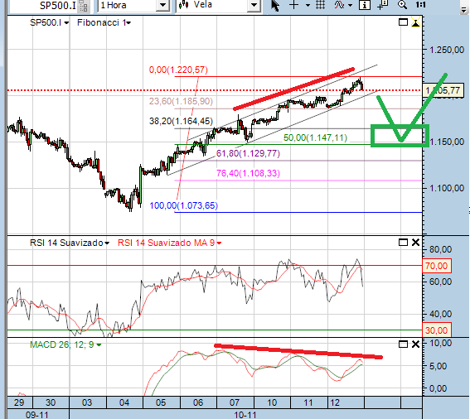Screen dimensions: 470x419
Task: Click date 10 on time axis
Action: [x=272, y=402]
